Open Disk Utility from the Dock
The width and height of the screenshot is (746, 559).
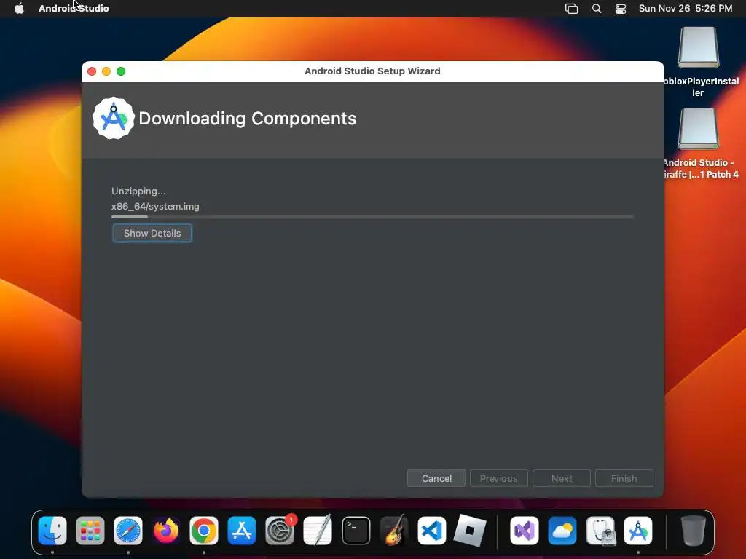pos(600,531)
